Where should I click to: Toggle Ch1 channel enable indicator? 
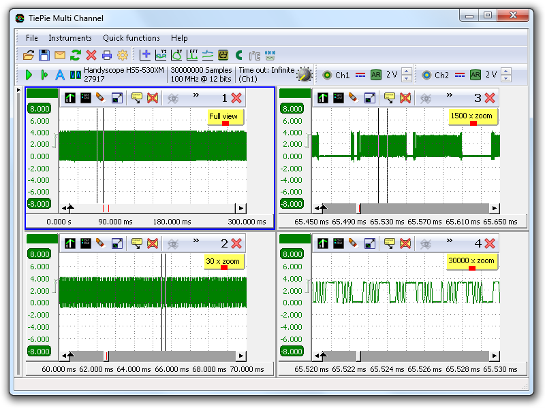pyautogui.click(x=327, y=75)
